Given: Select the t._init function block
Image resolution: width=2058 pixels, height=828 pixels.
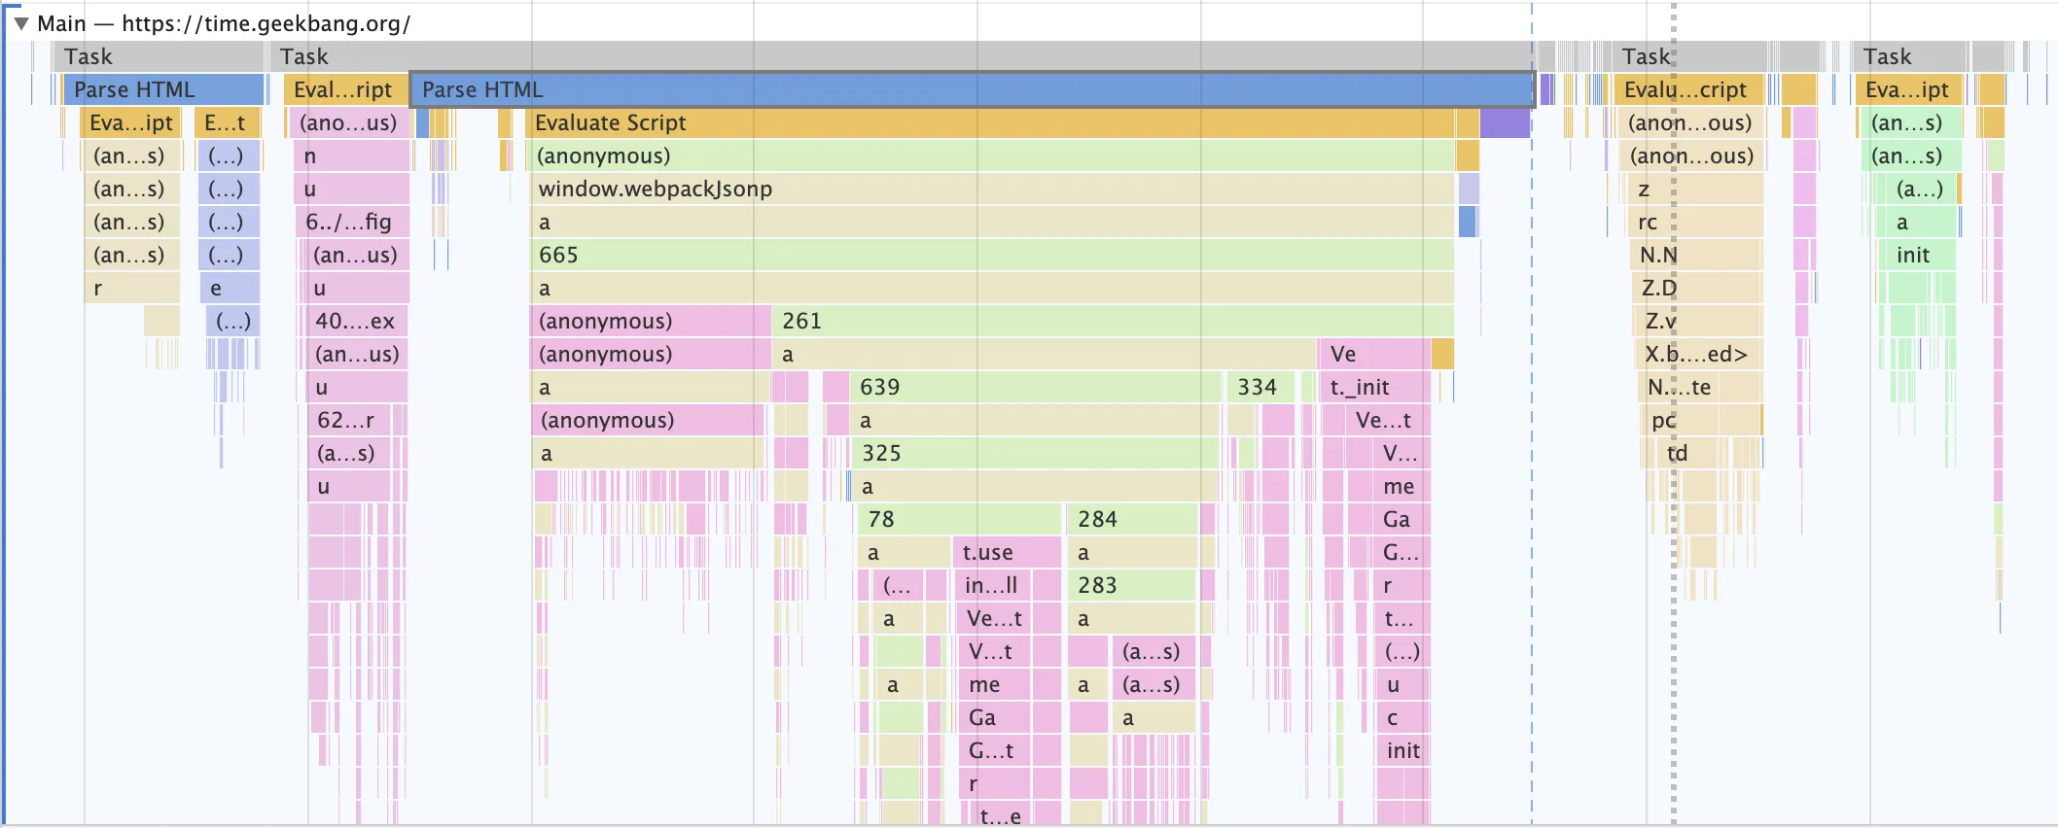Looking at the screenshot, I should [1373, 387].
